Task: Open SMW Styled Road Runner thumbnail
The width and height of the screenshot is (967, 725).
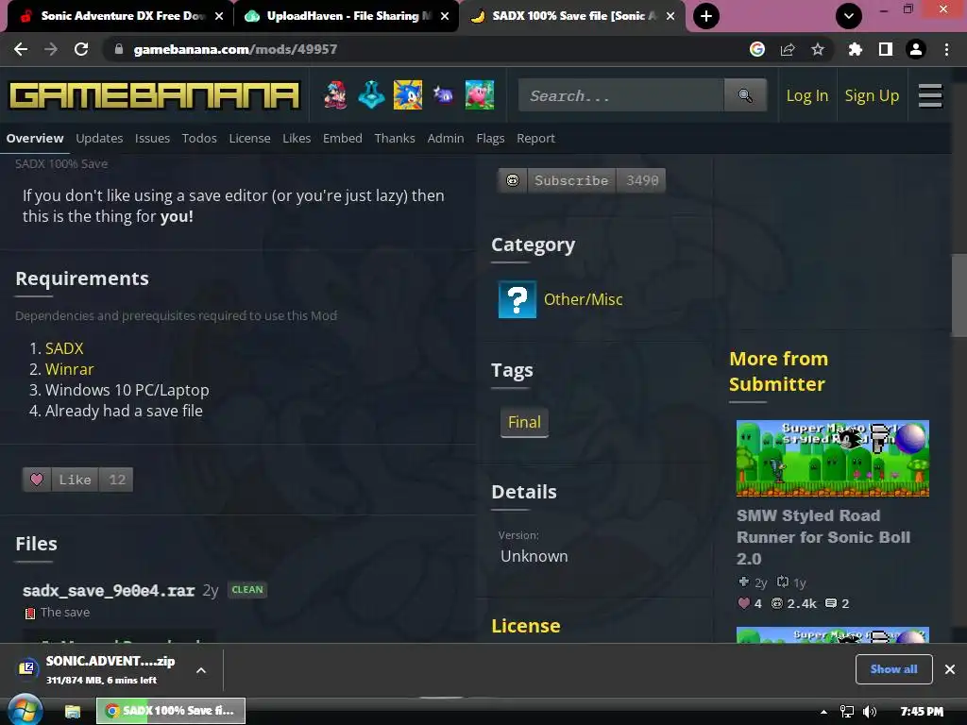Action: pyautogui.click(x=833, y=458)
